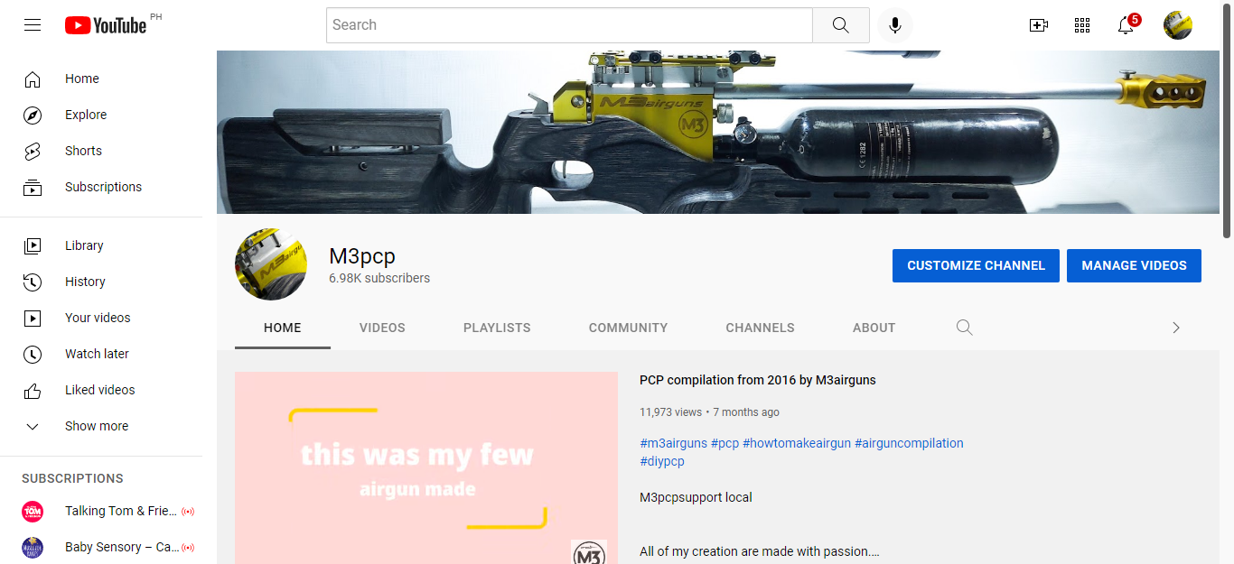Select the Watch later icon
This screenshot has height=564, width=1234.
click(x=33, y=354)
